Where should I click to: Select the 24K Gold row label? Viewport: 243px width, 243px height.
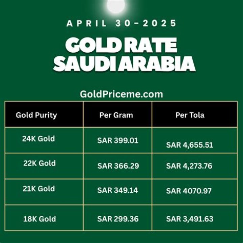[38, 138]
